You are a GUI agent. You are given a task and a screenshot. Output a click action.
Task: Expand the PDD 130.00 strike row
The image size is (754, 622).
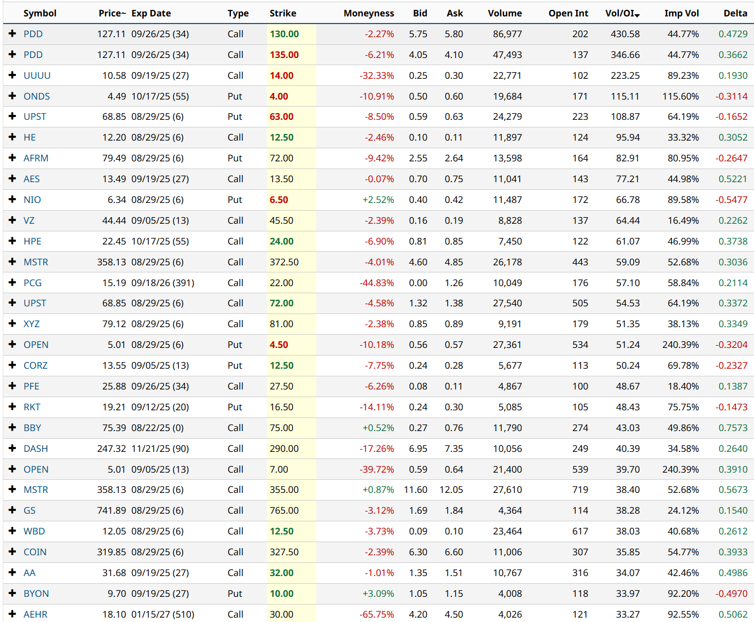pos(12,34)
